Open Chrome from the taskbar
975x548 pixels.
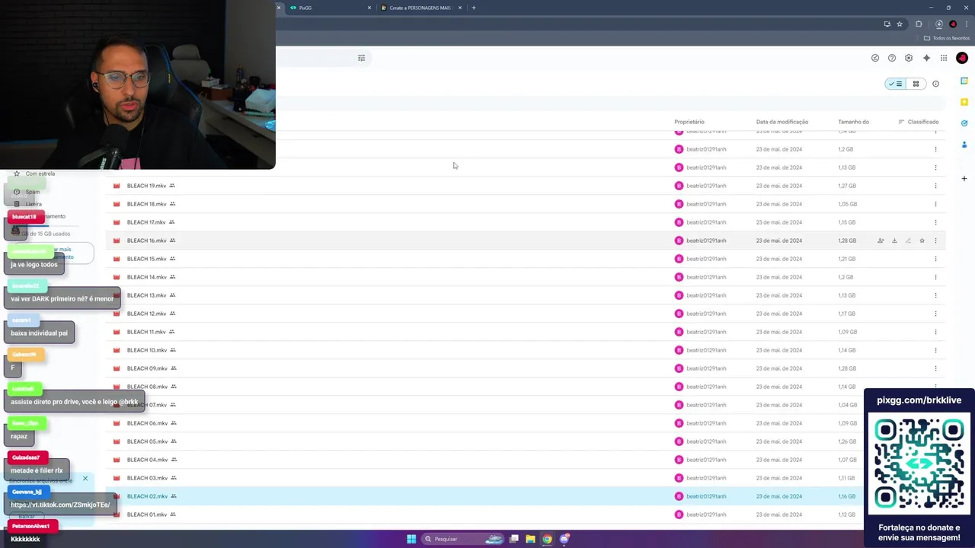coord(547,539)
